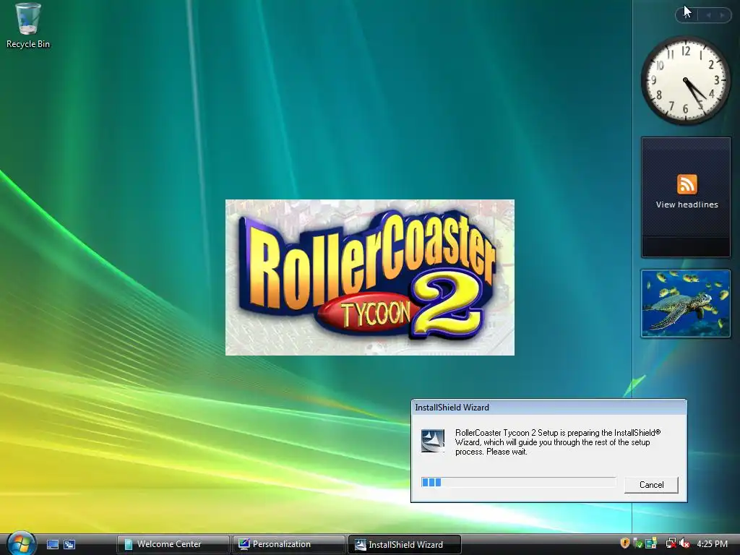This screenshot has width=740, height=555.
Task: Cancel the InstallShield Wizard setup
Action: [x=651, y=485]
